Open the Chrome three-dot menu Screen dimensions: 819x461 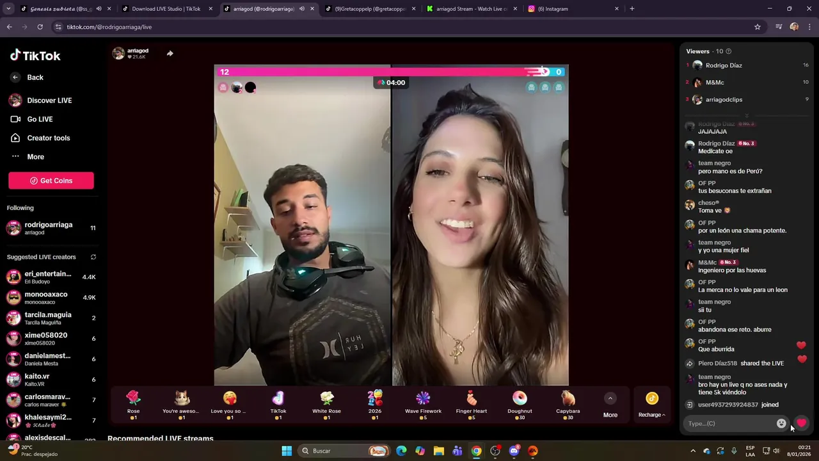point(809,27)
